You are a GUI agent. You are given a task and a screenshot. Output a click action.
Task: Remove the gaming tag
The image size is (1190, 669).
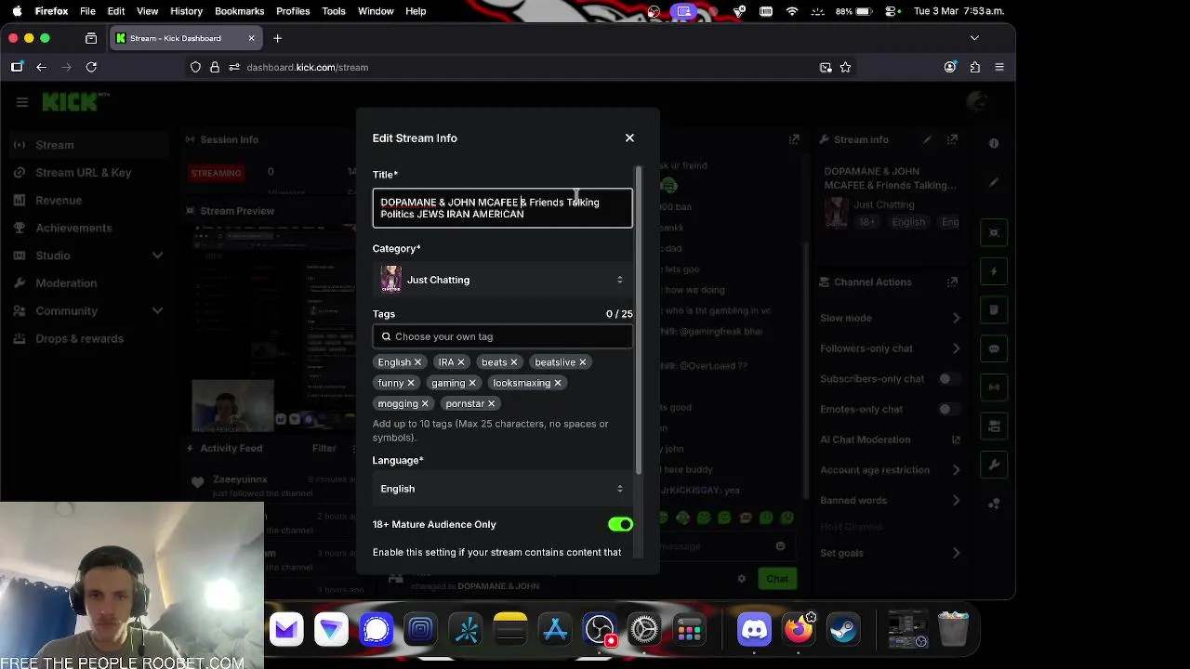[472, 383]
